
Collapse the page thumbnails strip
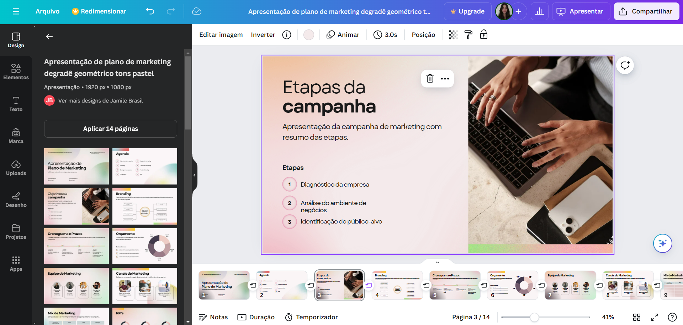click(x=438, y=262)
